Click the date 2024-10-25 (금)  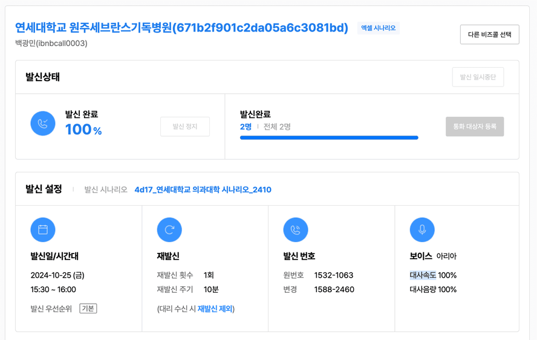[57, 275]
